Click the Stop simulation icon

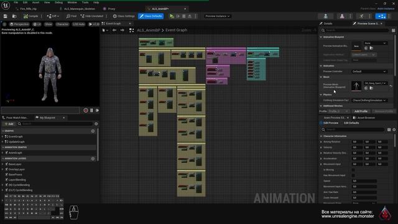(x=184, y=16)
